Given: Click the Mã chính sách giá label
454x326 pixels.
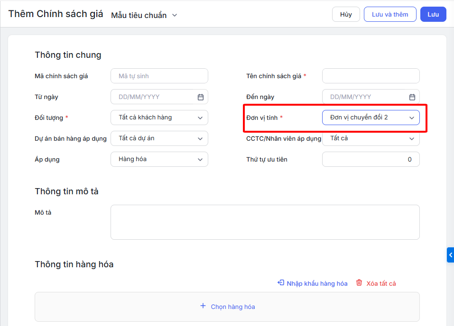Looking at the screenshot, I should point(61,76).
